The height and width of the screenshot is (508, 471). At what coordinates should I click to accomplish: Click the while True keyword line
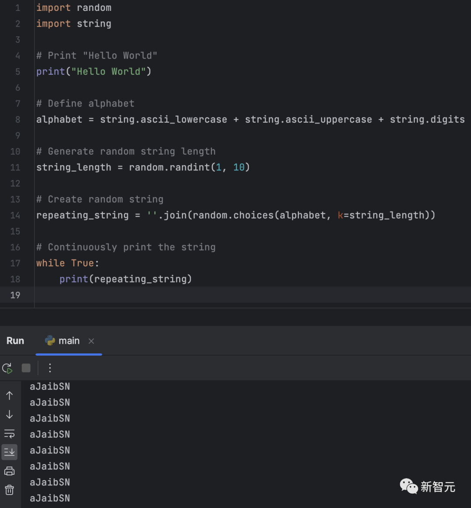pos(68,263)
